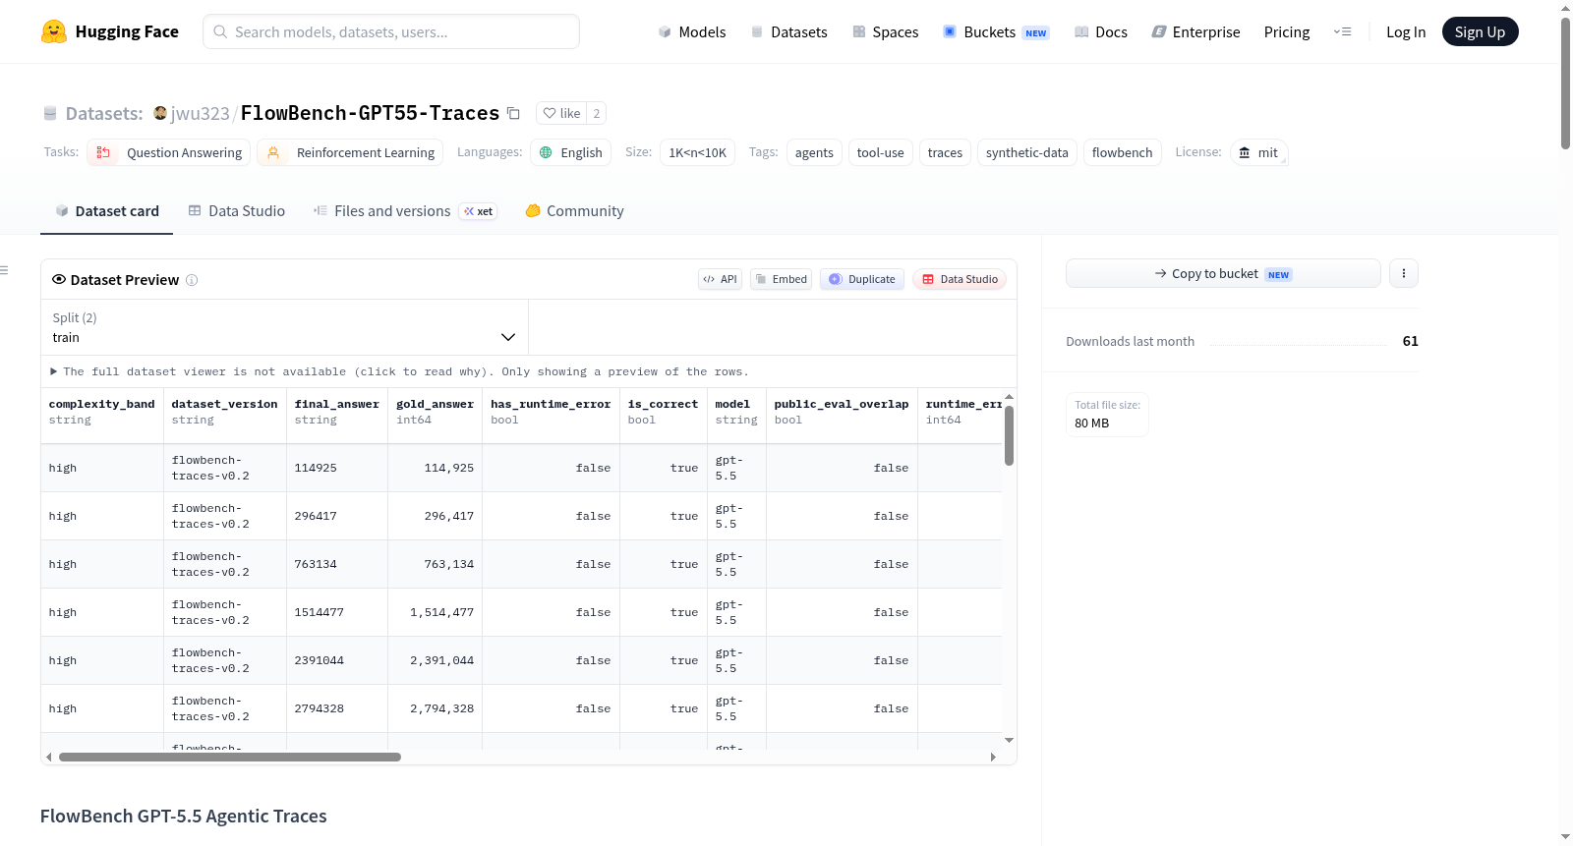Click the 1K<n<10K size tag

pos(697,152)
